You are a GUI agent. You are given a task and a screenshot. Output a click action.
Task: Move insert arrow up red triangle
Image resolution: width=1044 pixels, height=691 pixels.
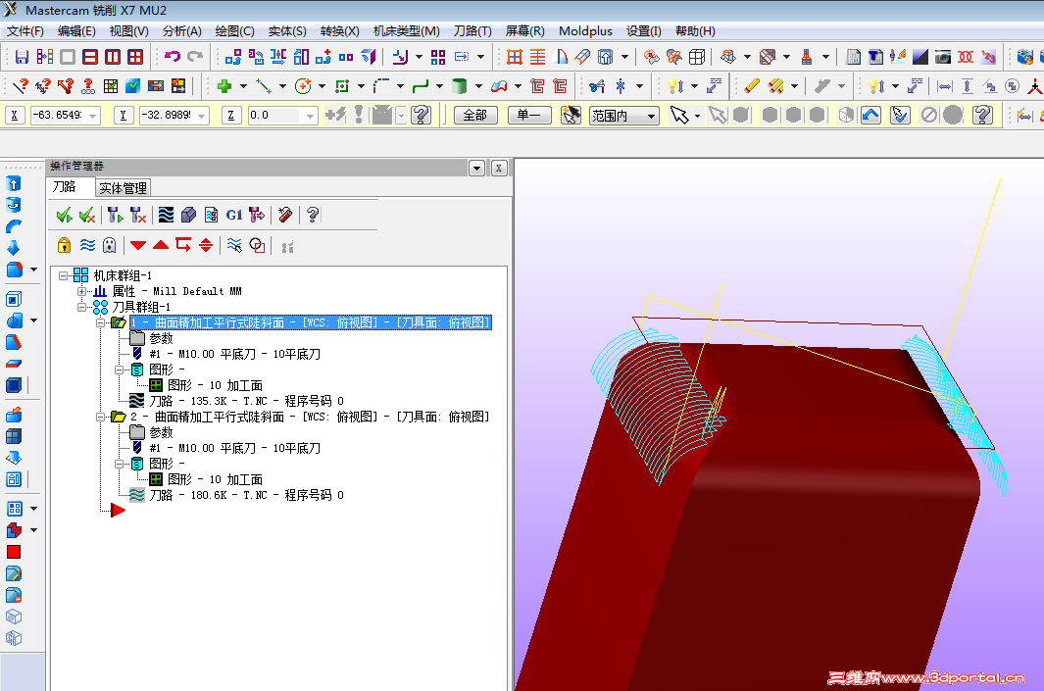coord(161,246)
